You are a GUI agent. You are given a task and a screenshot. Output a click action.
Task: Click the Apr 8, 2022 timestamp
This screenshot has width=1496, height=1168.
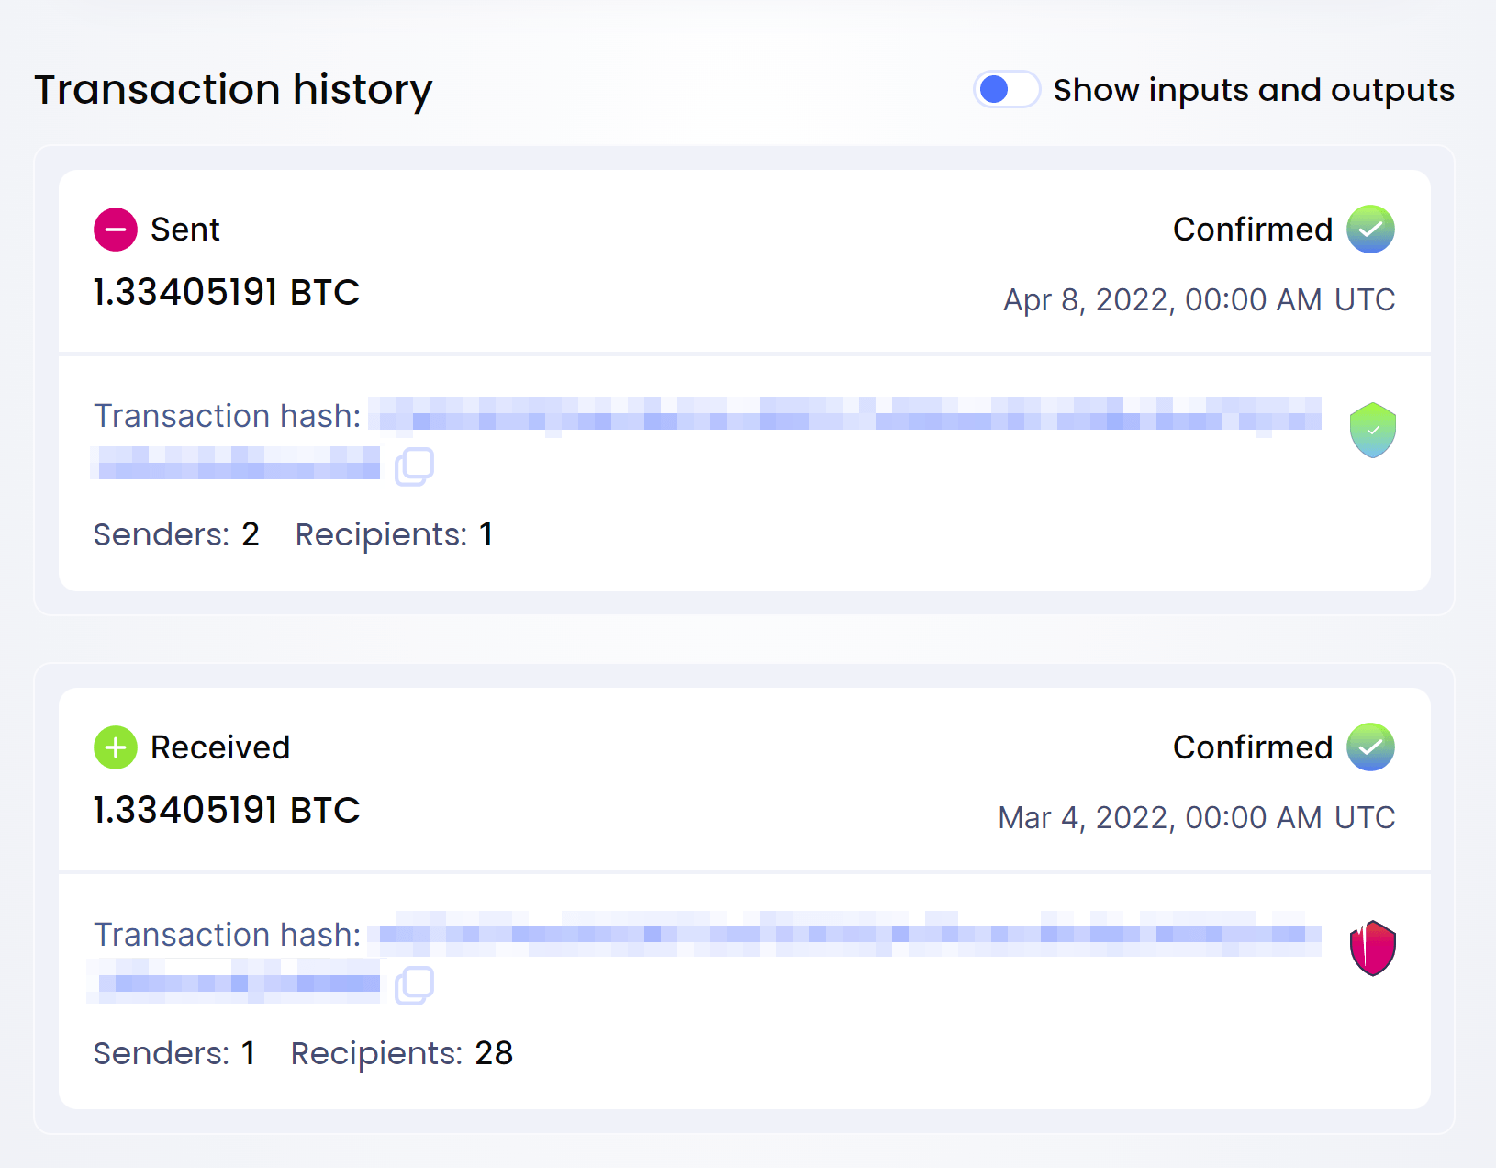(x=1199, y=300)
